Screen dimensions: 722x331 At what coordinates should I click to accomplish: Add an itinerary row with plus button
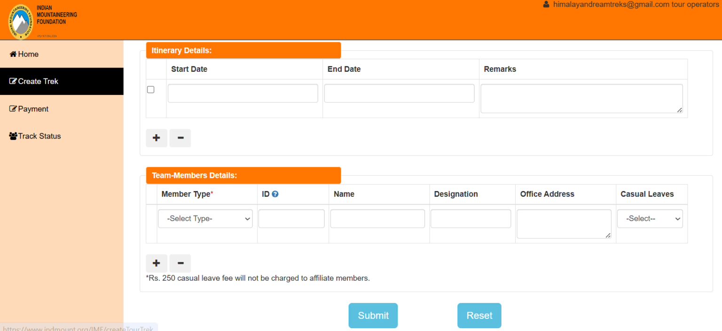coord(157,138)
